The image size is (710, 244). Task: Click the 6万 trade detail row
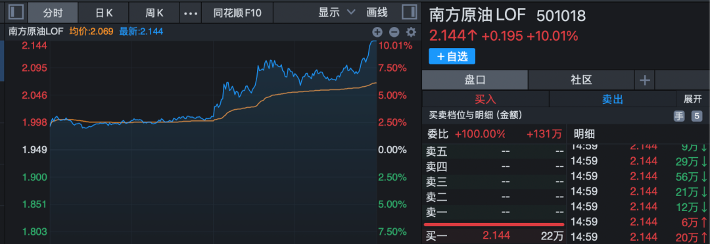click(638, 222)
